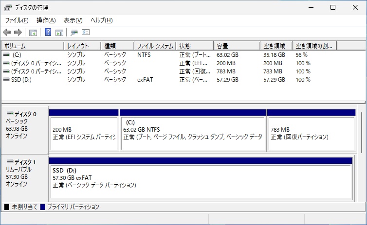Click the Show/Hide Action Pane icon
Viewport: 367px width, 225px height.
pyautogui.click(x=59, y=33)
